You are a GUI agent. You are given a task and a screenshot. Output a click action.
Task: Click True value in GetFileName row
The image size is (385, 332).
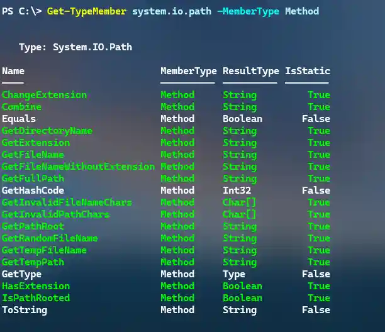point(319,155)
